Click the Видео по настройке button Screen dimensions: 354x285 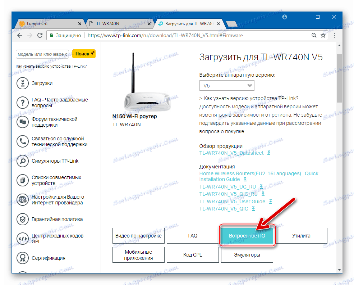(x=138, y=236)
